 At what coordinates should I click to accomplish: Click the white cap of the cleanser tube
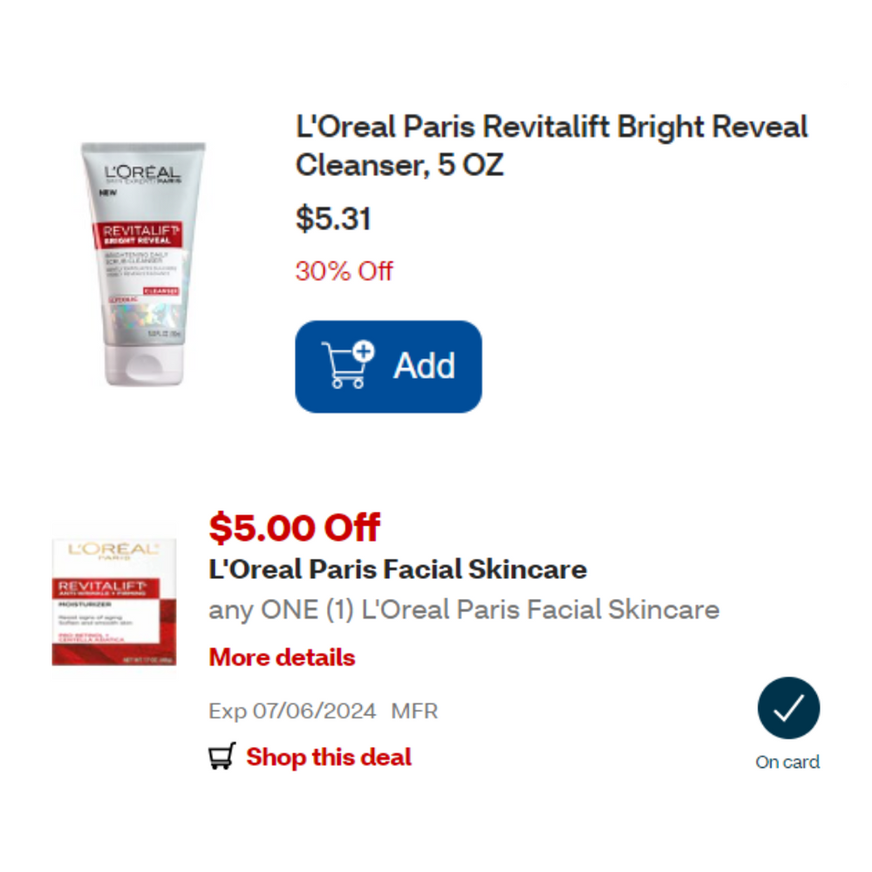point(144,364)
